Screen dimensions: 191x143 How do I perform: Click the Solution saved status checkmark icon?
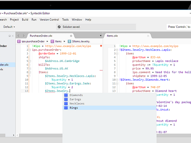(59, 27)
